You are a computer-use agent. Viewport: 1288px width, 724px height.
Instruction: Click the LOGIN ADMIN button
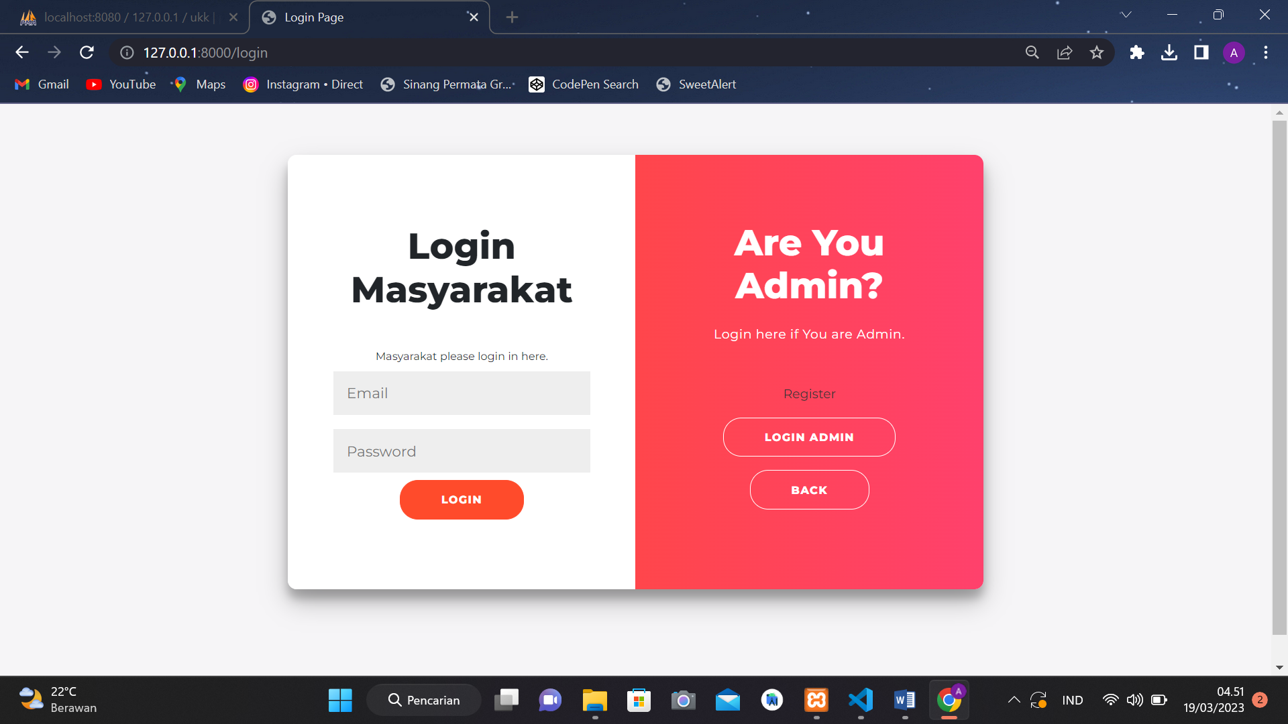[808, 436]
